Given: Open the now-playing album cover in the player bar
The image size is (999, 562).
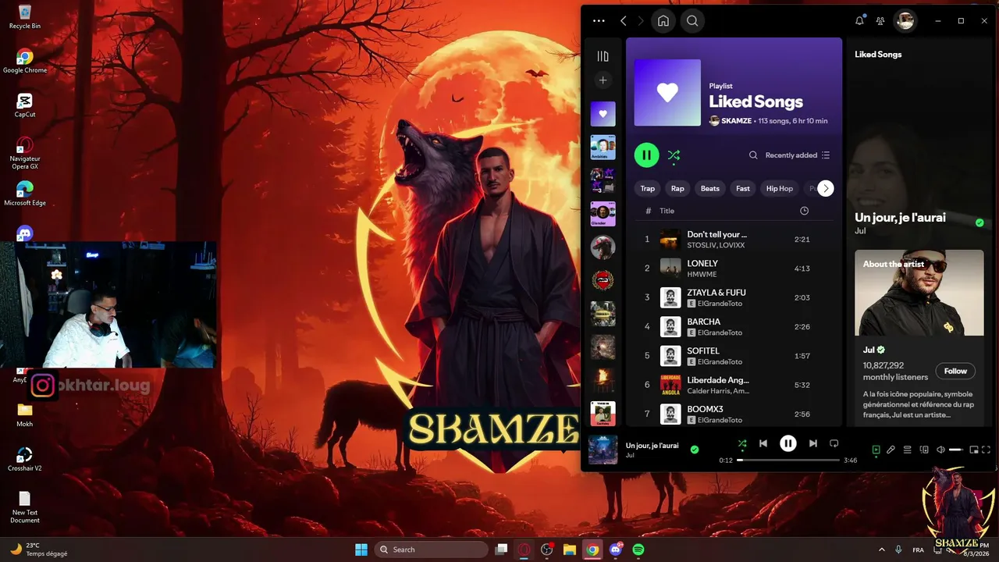Looking at the screenshot, I should pos(603,450).
